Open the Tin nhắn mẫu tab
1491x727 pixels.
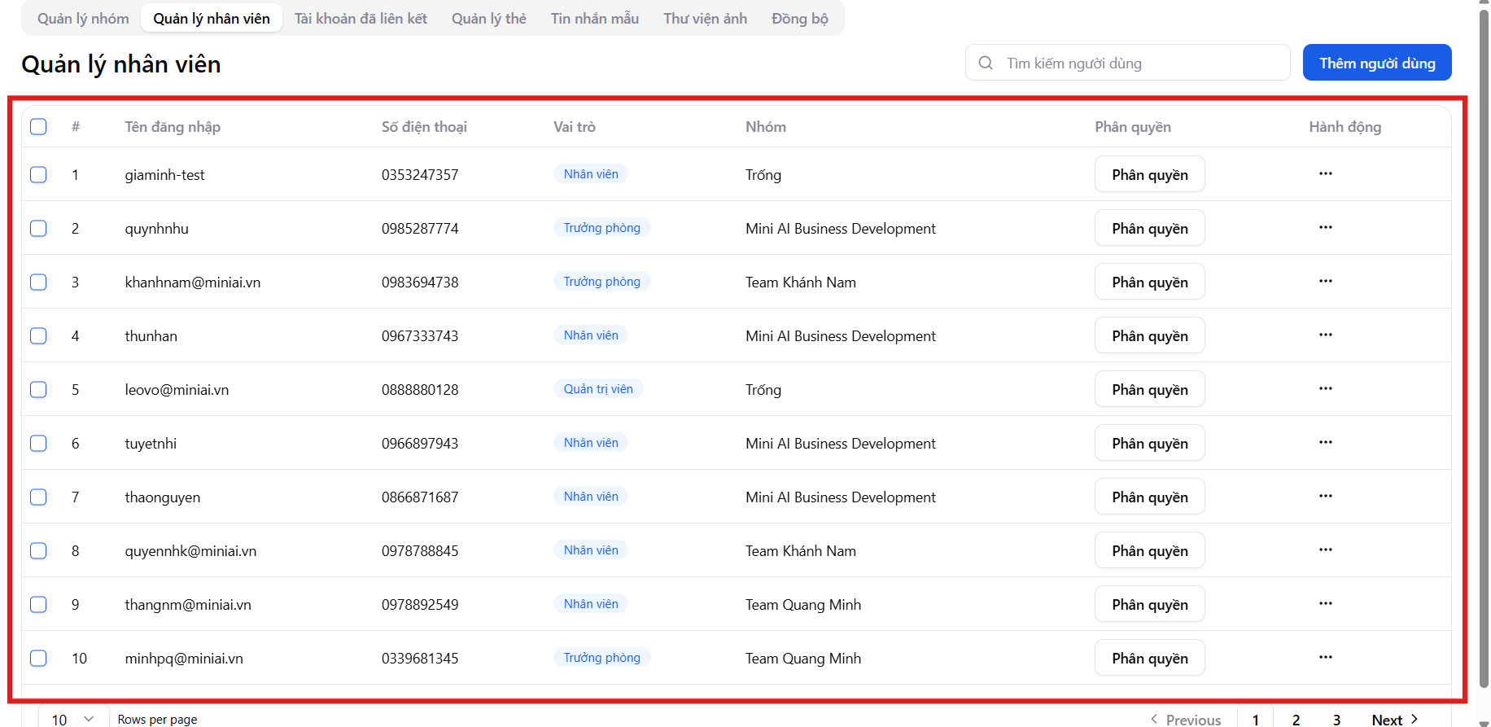click(594, 19)
